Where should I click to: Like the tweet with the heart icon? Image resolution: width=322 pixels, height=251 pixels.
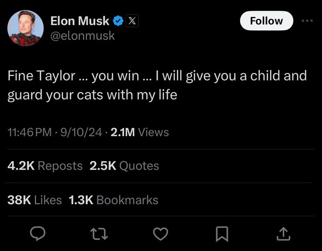(x=160, y=234)
